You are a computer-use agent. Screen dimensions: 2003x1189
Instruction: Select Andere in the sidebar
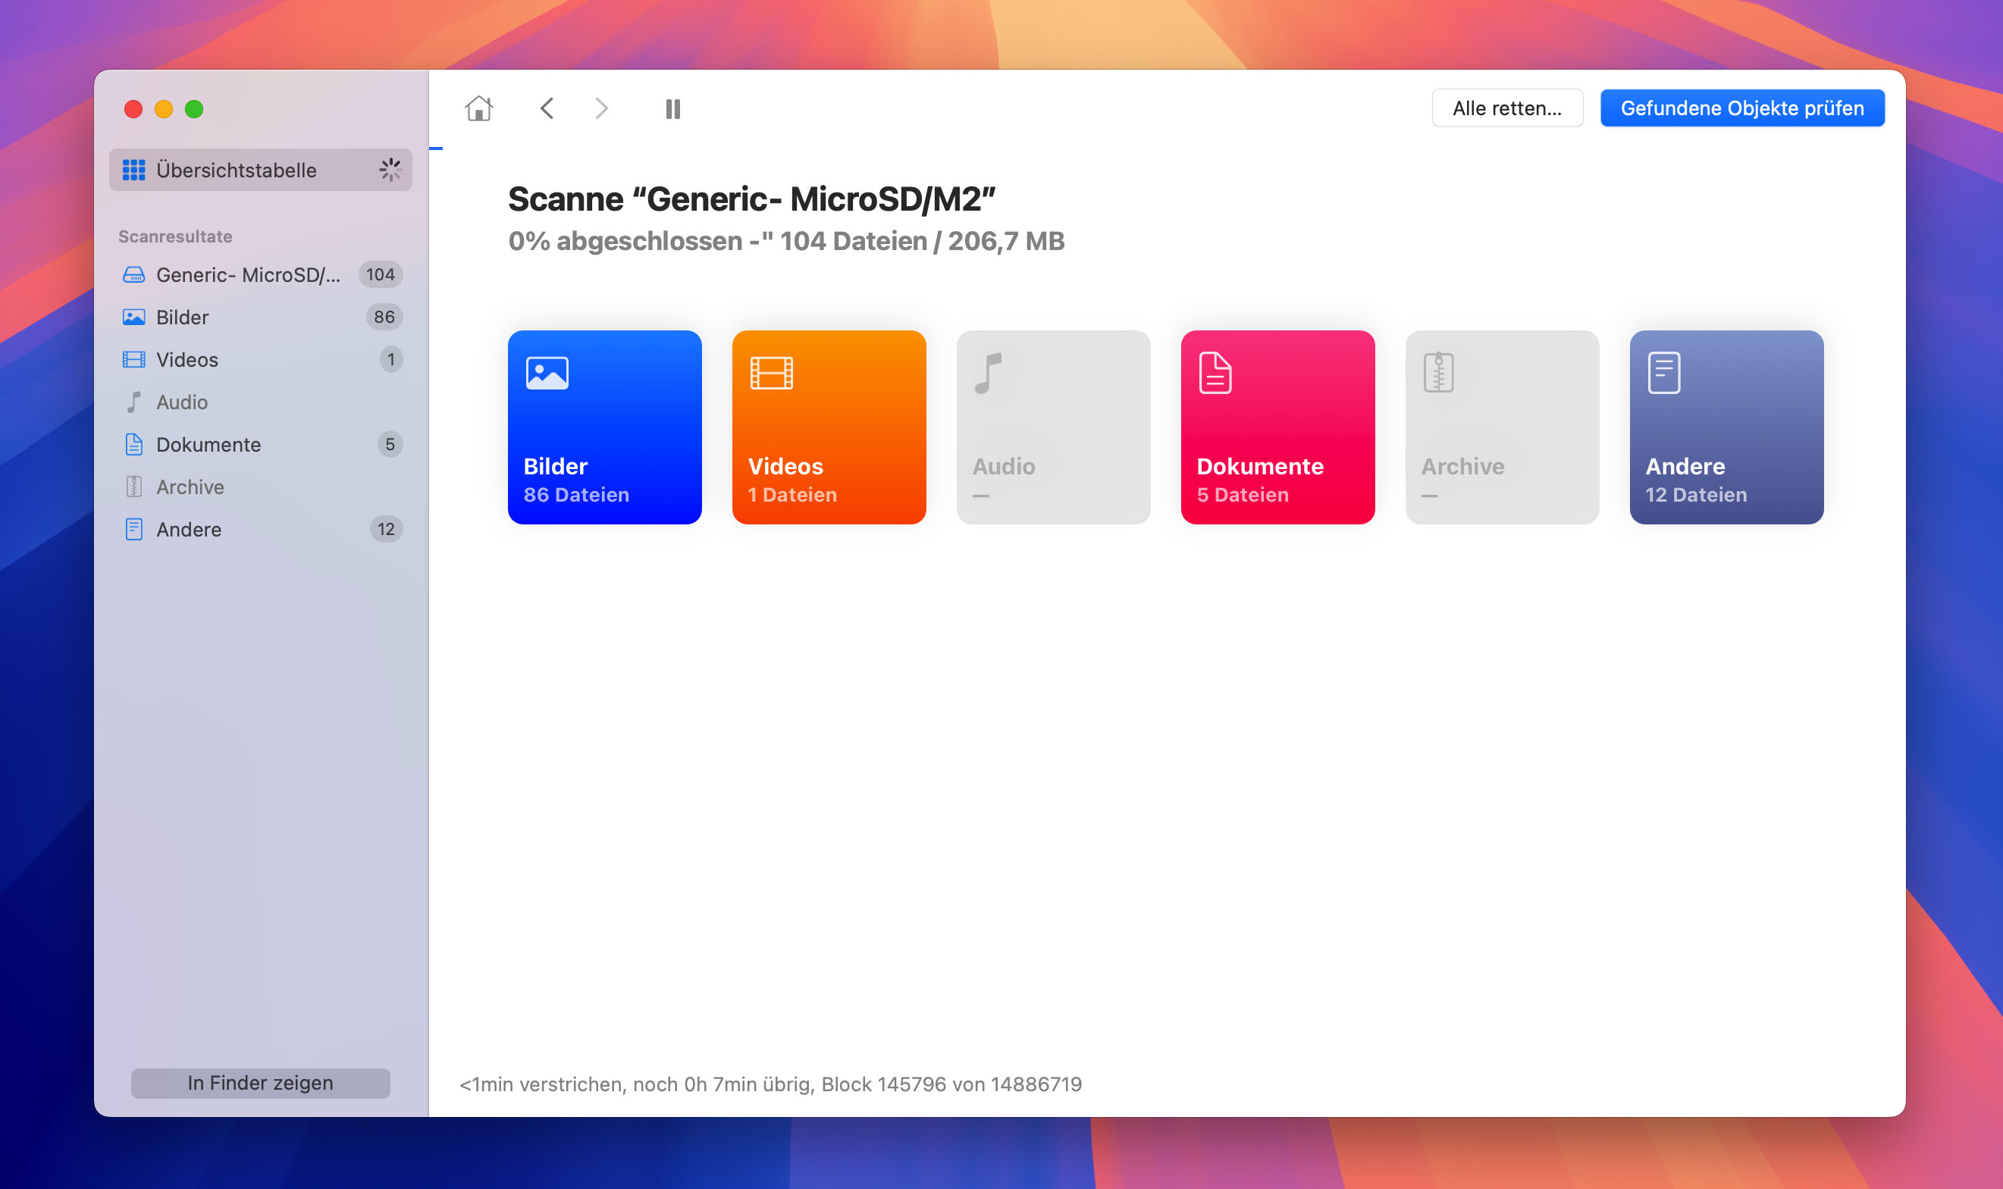190,530
